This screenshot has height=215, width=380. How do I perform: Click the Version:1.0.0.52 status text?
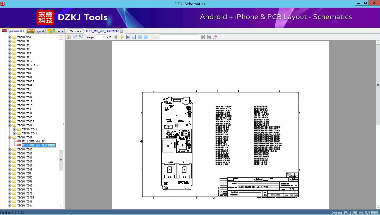(12, 213)
